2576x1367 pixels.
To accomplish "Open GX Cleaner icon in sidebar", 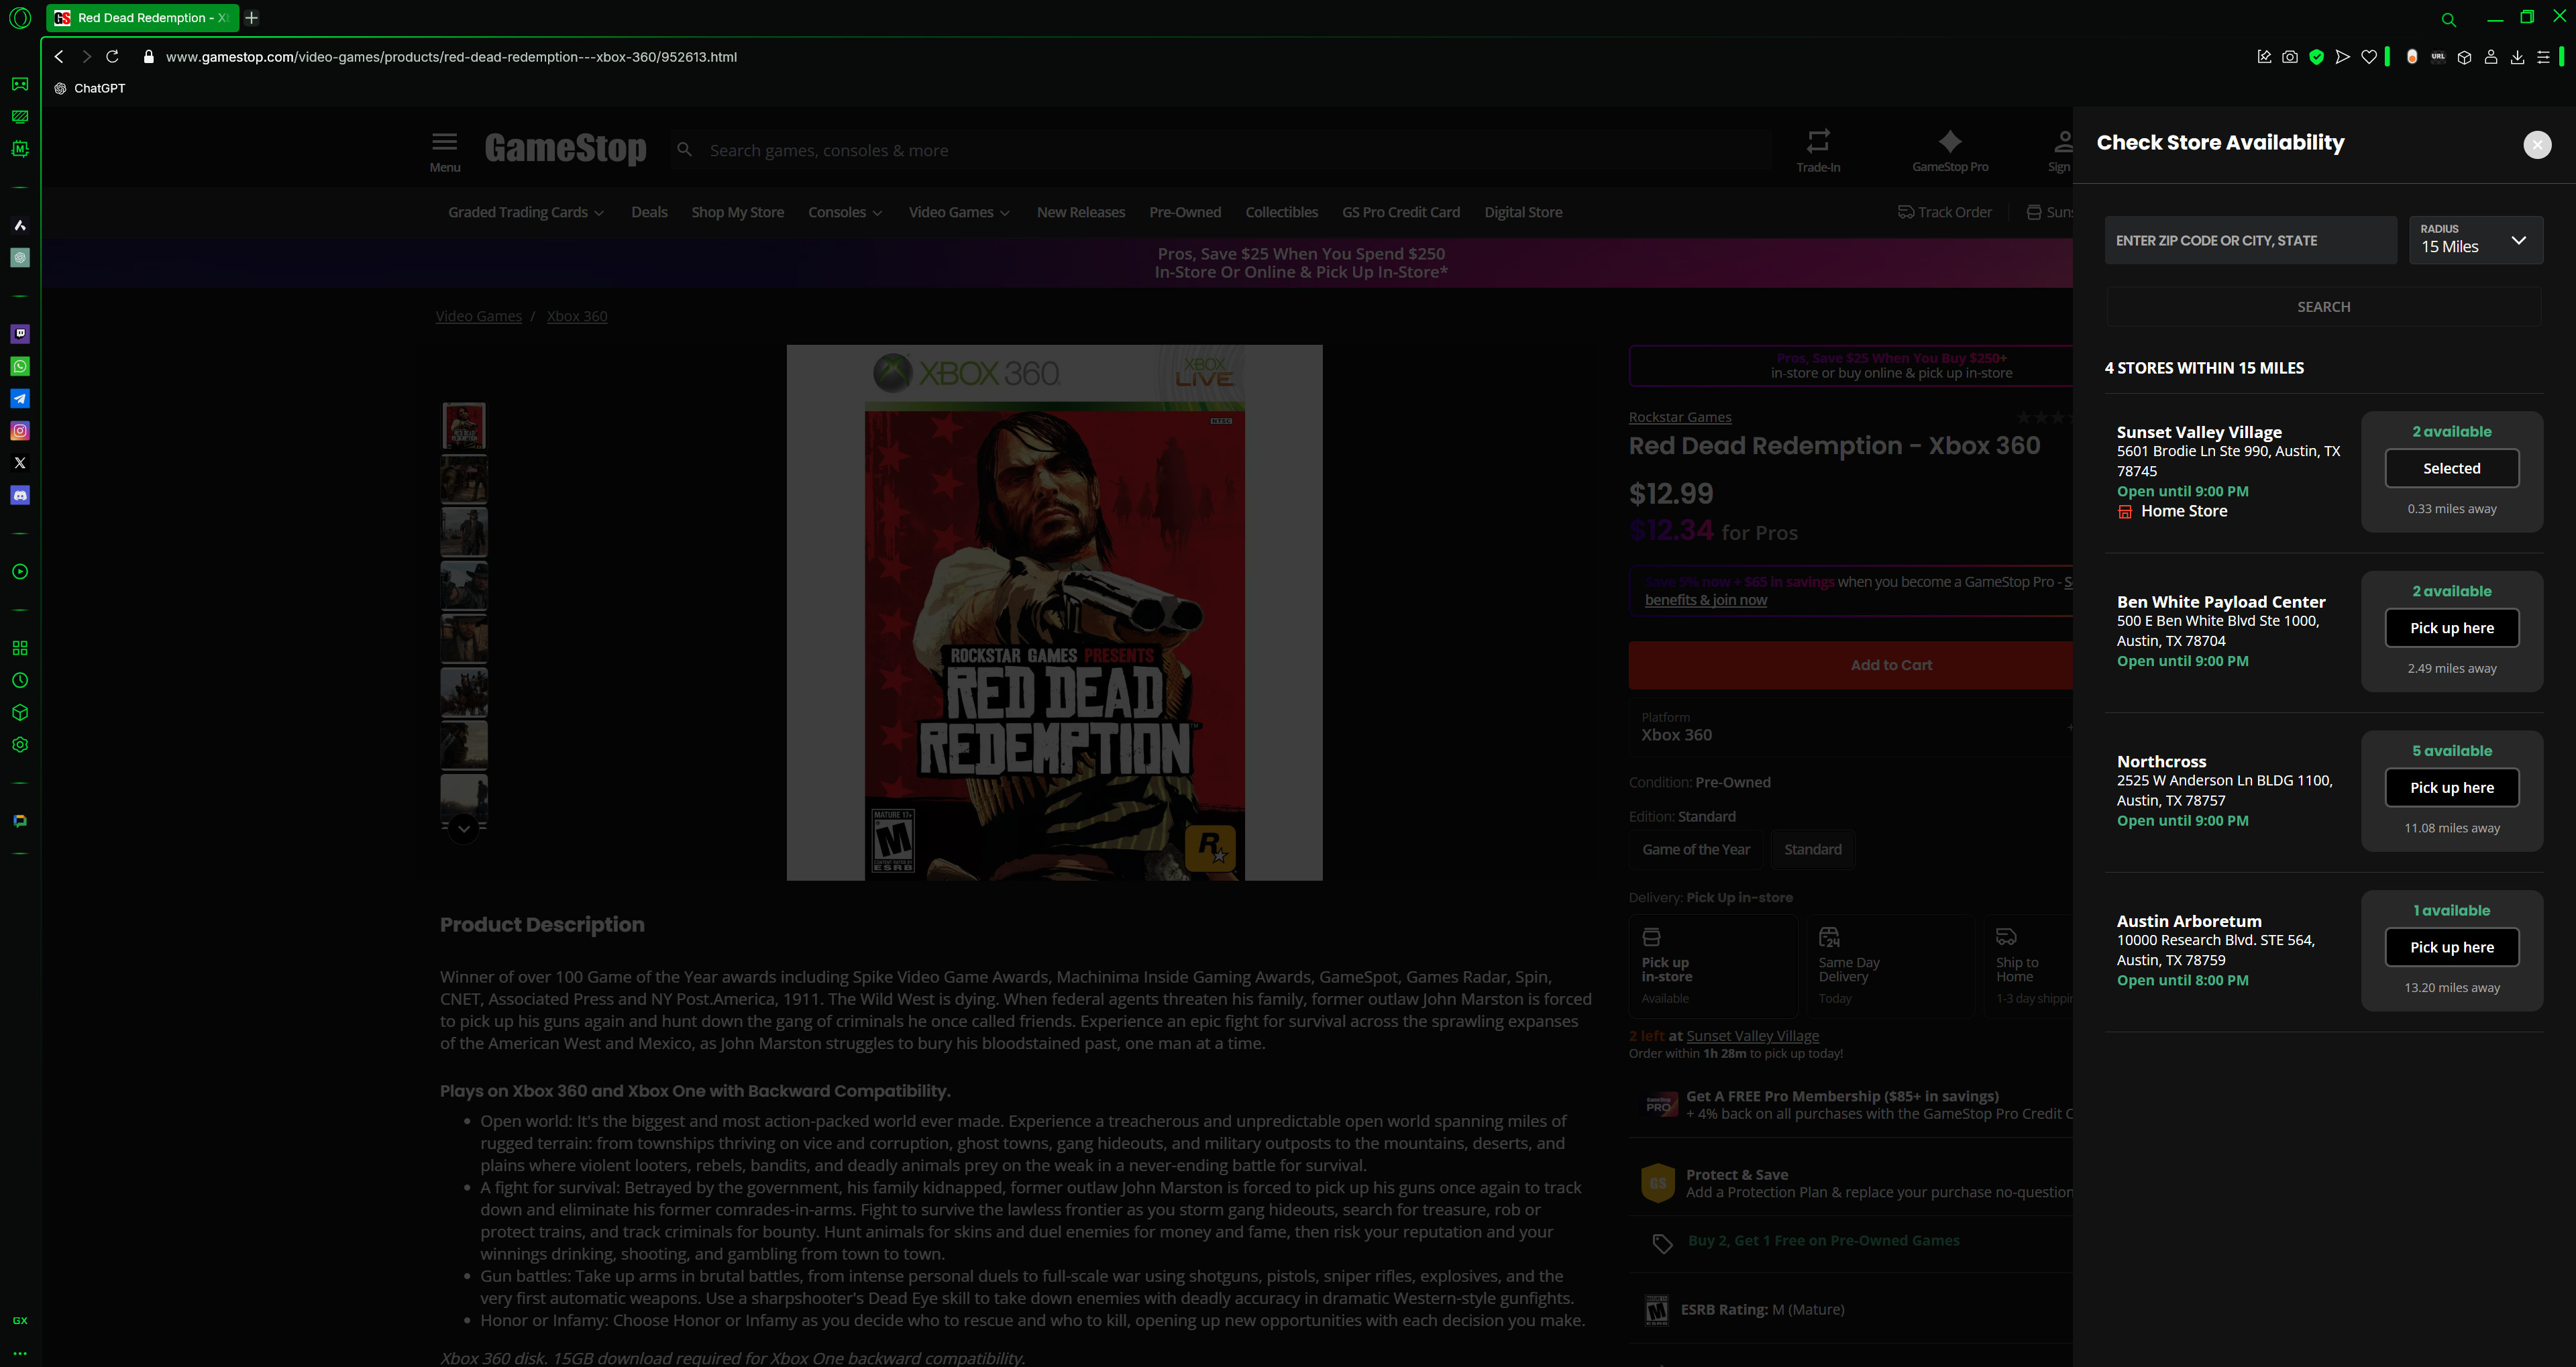I will (20, 117).
